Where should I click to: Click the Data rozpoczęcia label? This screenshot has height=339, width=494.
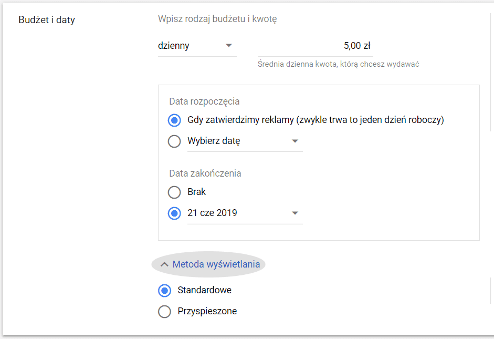[204, 101]
